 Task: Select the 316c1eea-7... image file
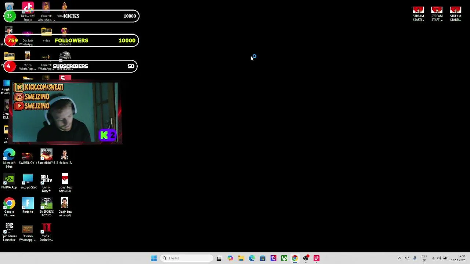[65, 157]
